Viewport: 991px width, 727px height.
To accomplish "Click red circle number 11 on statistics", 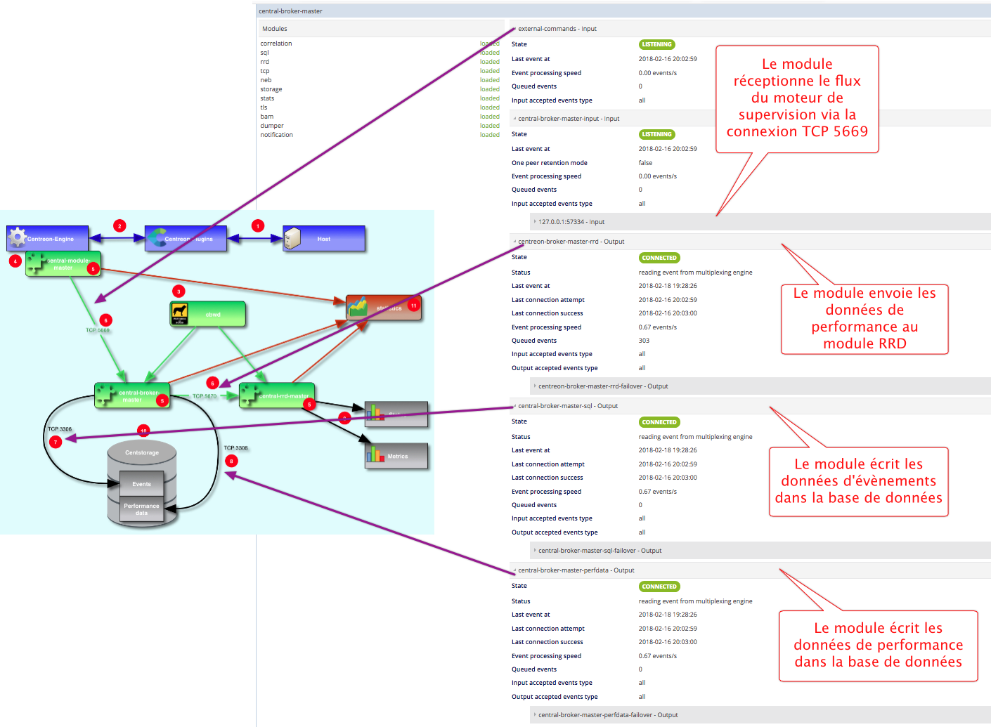I will coord(414,306).
